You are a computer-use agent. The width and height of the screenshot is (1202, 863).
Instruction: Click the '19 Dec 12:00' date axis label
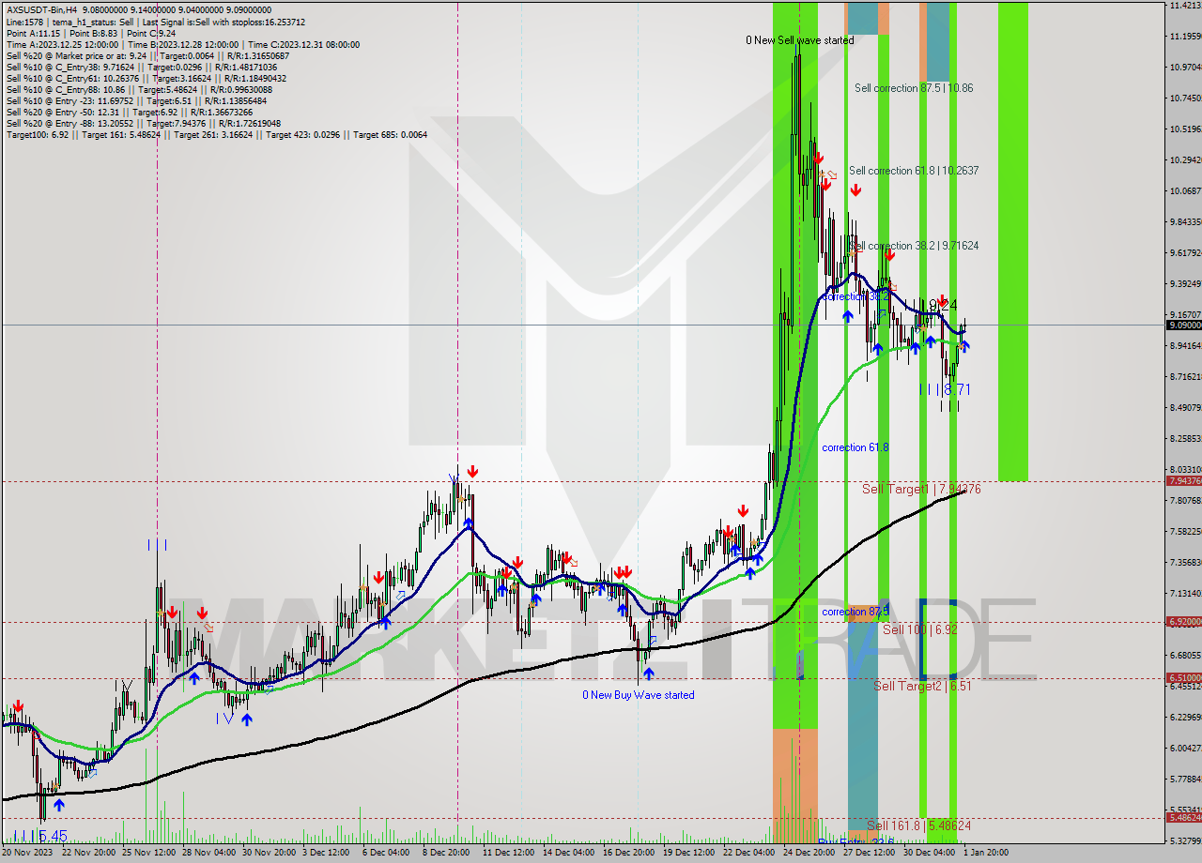pyautogui.click(x=690, y=853)
